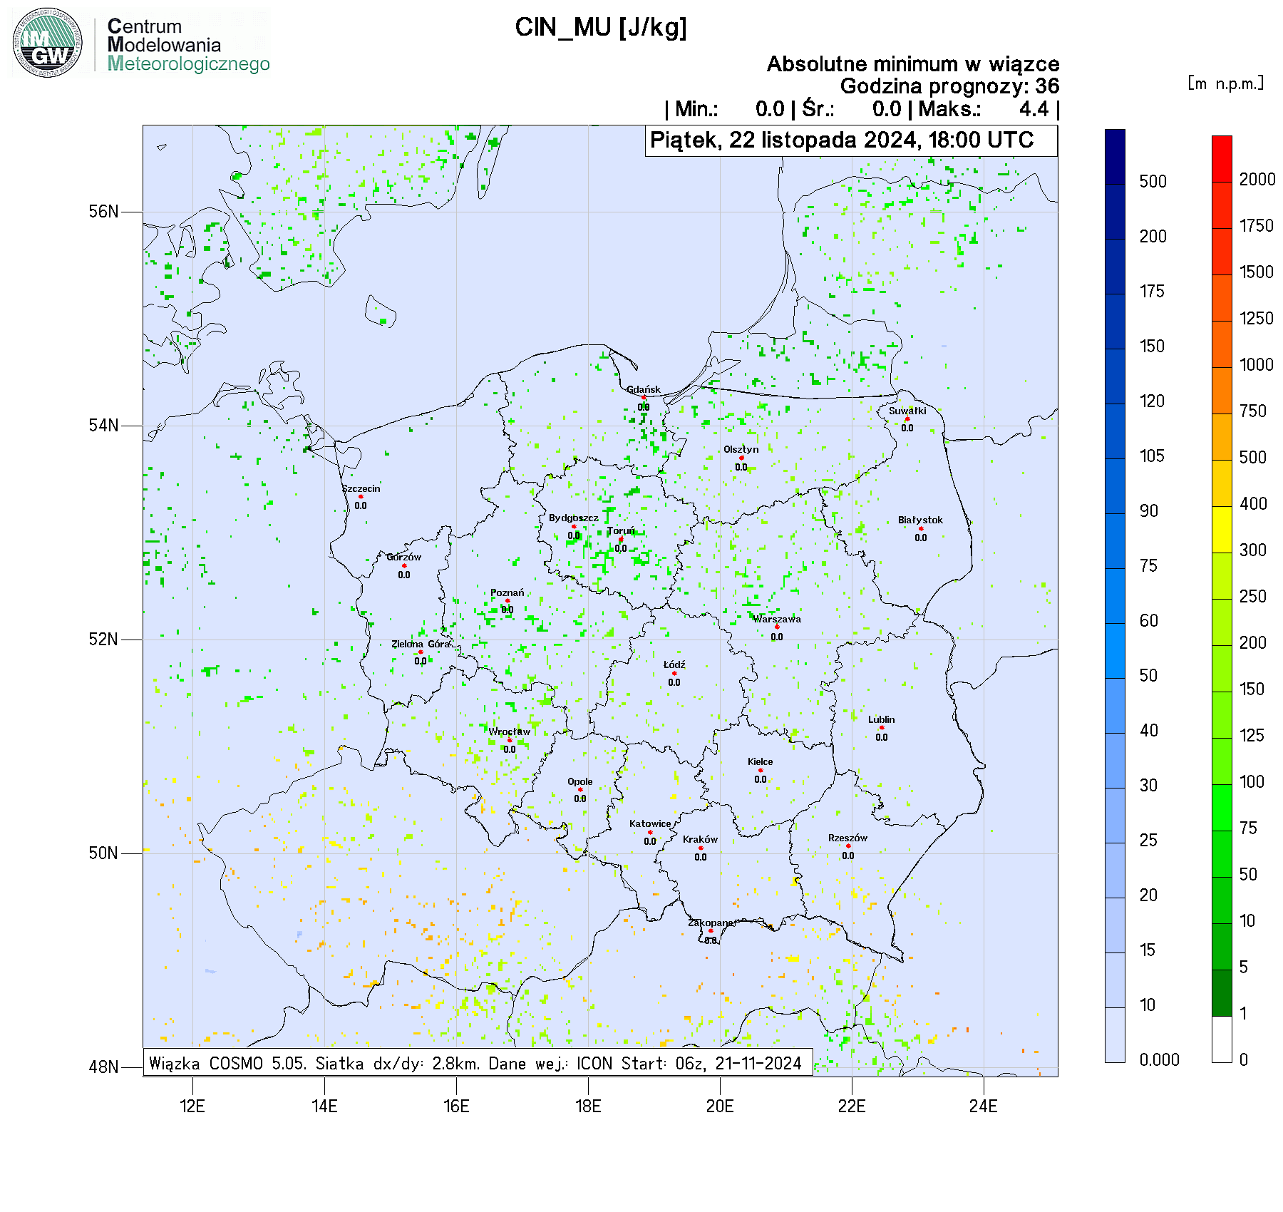Click the 'Godzina prognozy: 36' text
Screen dimensions: 1283x1212
(949, 86)
